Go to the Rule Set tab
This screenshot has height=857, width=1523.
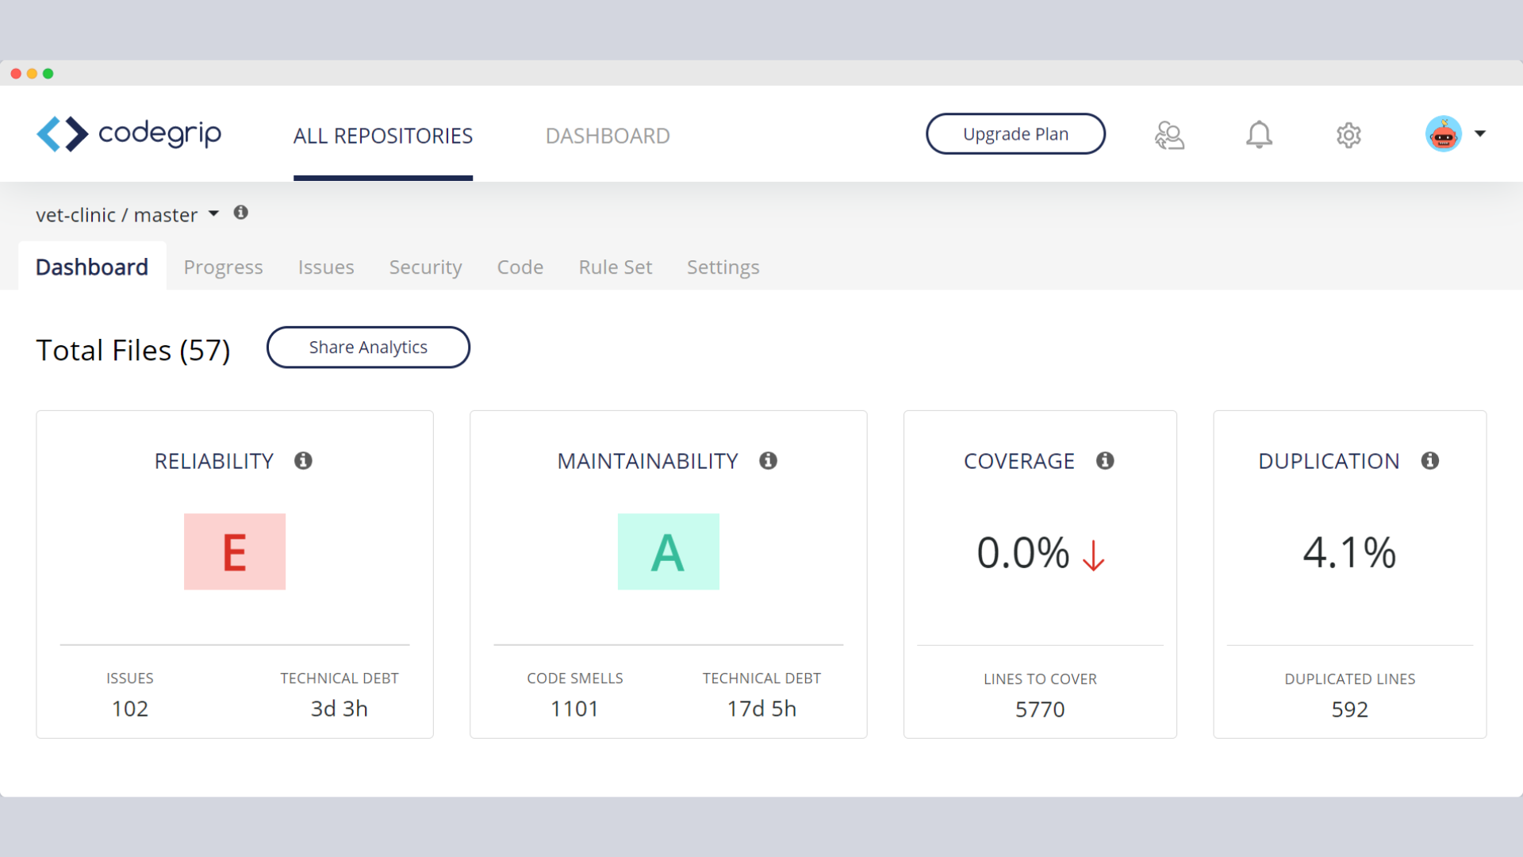point(615,267)
